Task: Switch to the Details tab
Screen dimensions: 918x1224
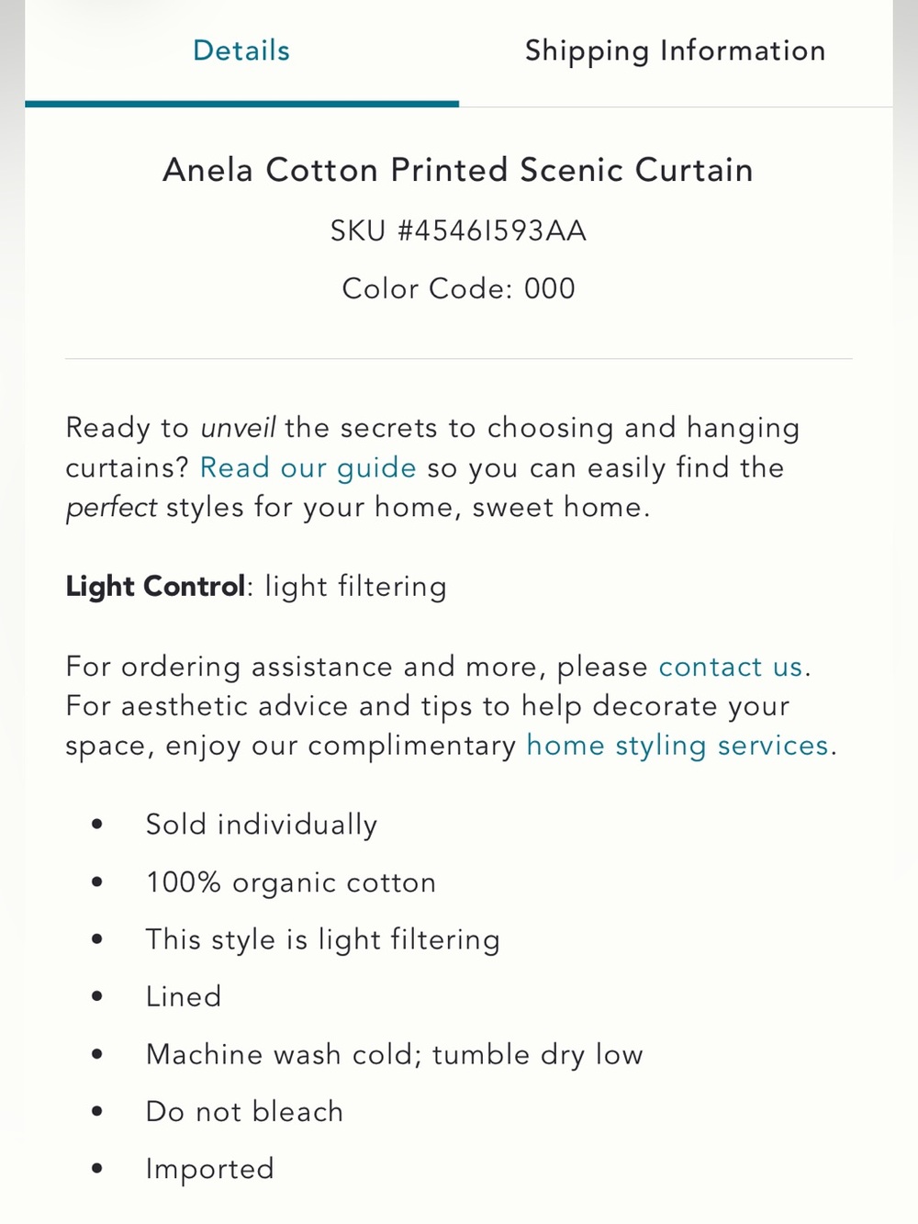Action: pos(241,51)
